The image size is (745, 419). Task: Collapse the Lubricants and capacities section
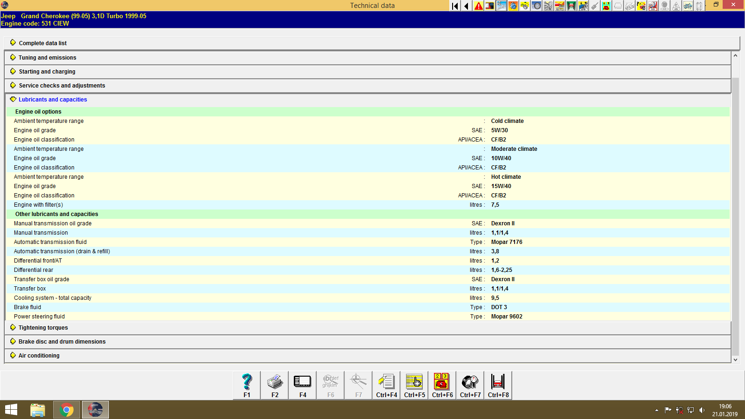coord(52,99)
